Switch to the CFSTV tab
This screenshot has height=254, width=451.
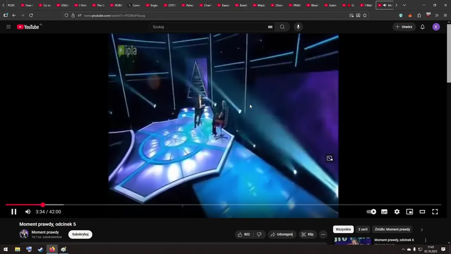169,5
